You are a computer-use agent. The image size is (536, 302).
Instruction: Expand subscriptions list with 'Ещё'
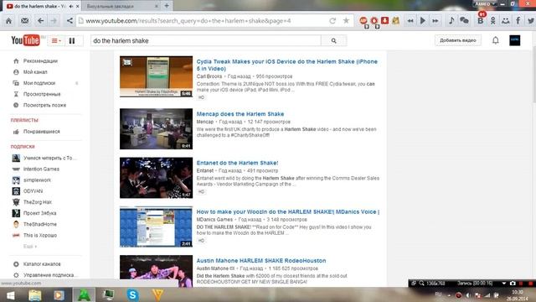pos(30,246)
